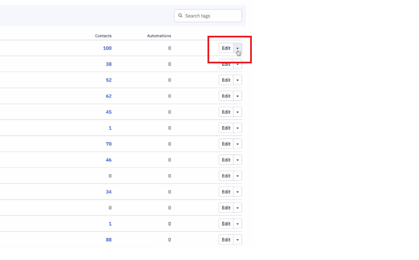Open dropdown arrow for the 45 contacts row

point(237,112)
